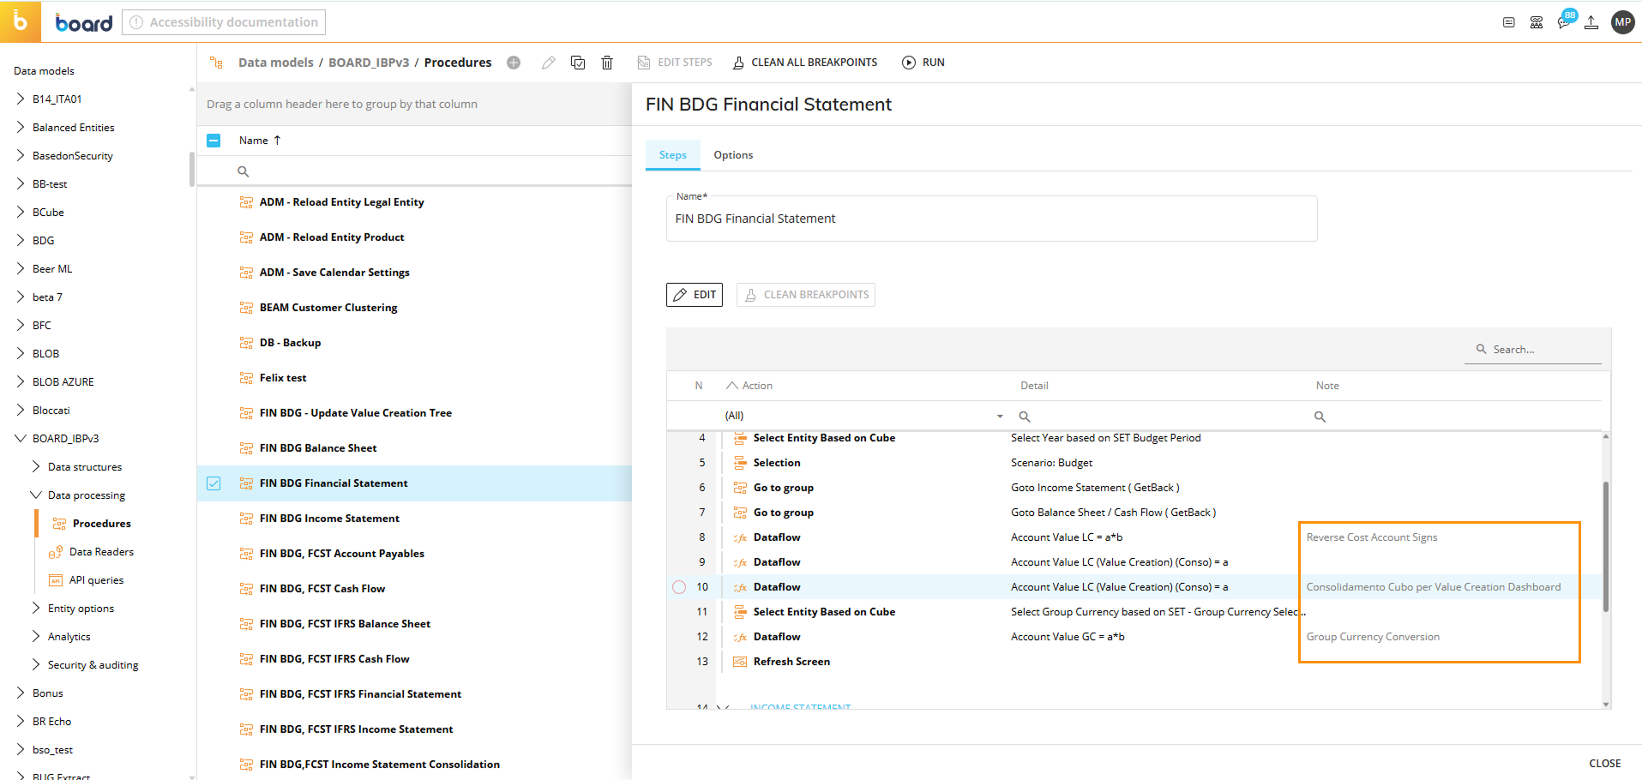Screen dimensions: 1642x780
Task: Click the accessibility documentation info icon
Action: [137, 22]
